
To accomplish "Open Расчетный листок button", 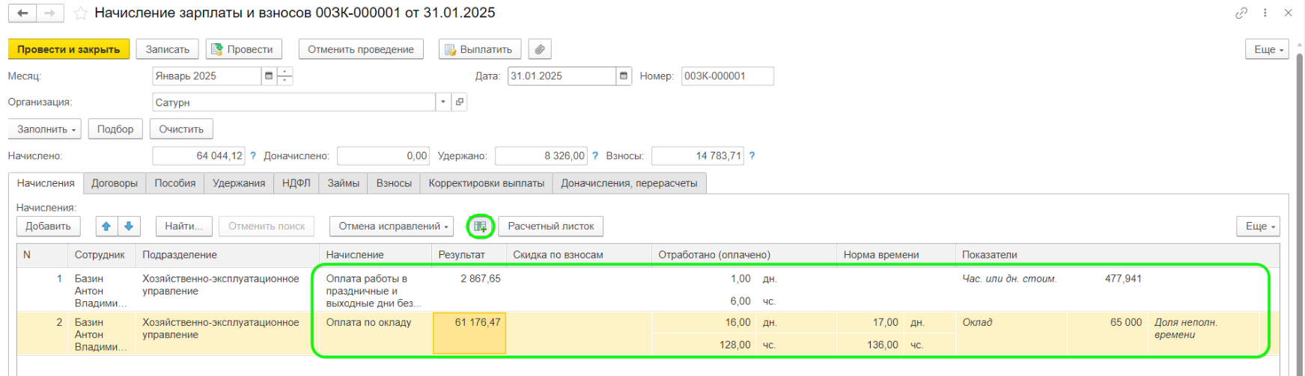I will 551,226.
